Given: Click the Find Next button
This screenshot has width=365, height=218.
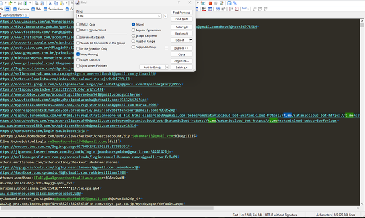Looking at the screenshot, I should point(181,19).
